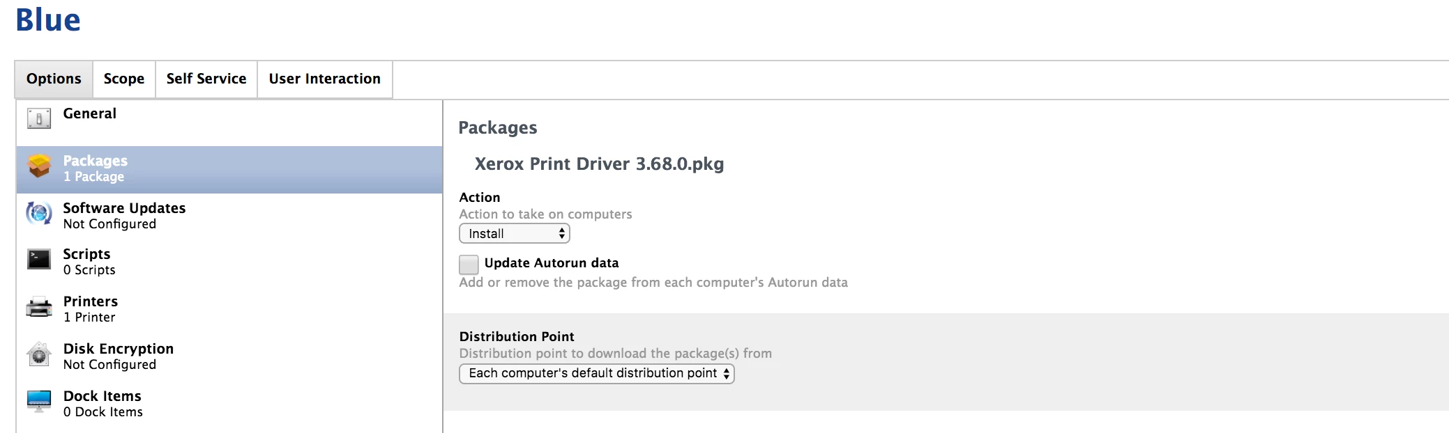Click the Printers printer icon
Screen dimensions: 1449x433
point(39,307)
